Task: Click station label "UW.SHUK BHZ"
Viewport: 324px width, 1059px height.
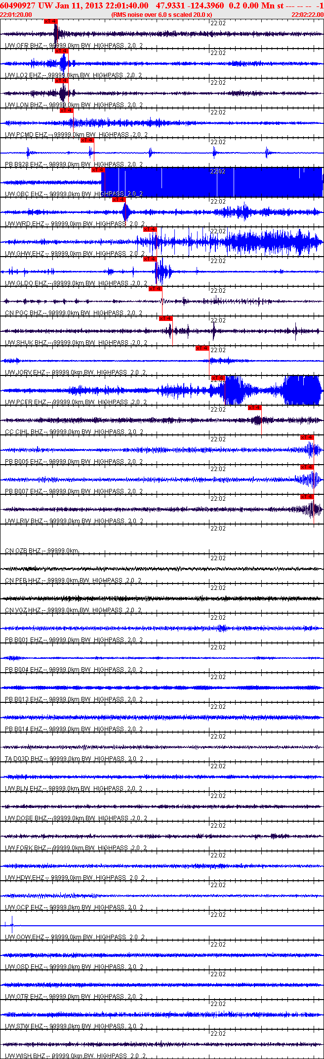Action: pos(26,343)
